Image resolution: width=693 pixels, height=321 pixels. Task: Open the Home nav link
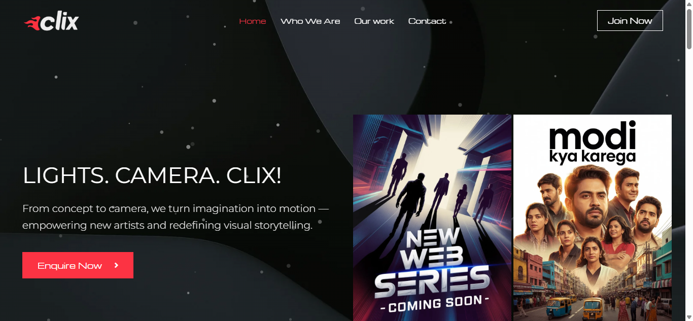[253, 21]
